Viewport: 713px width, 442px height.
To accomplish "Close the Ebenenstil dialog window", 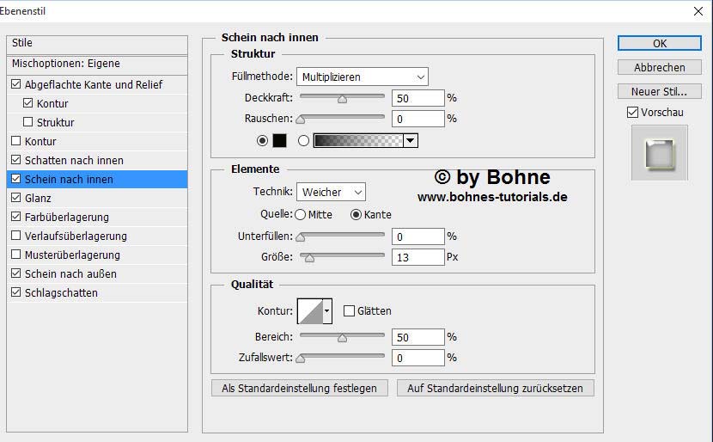I will [697, 11].
